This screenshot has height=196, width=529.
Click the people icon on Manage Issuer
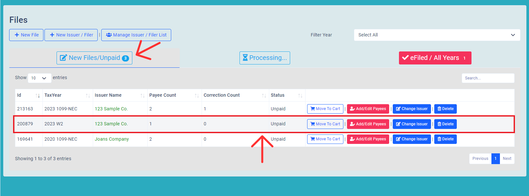tap(109, 35)
